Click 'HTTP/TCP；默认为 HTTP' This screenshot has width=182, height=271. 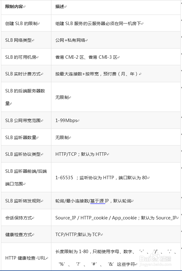point(81,154)
